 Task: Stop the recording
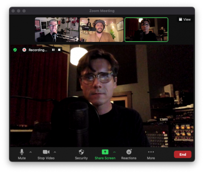(59, 50)
